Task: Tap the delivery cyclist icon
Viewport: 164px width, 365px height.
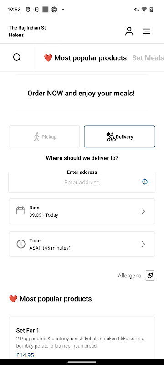Action: pos(111,136)
